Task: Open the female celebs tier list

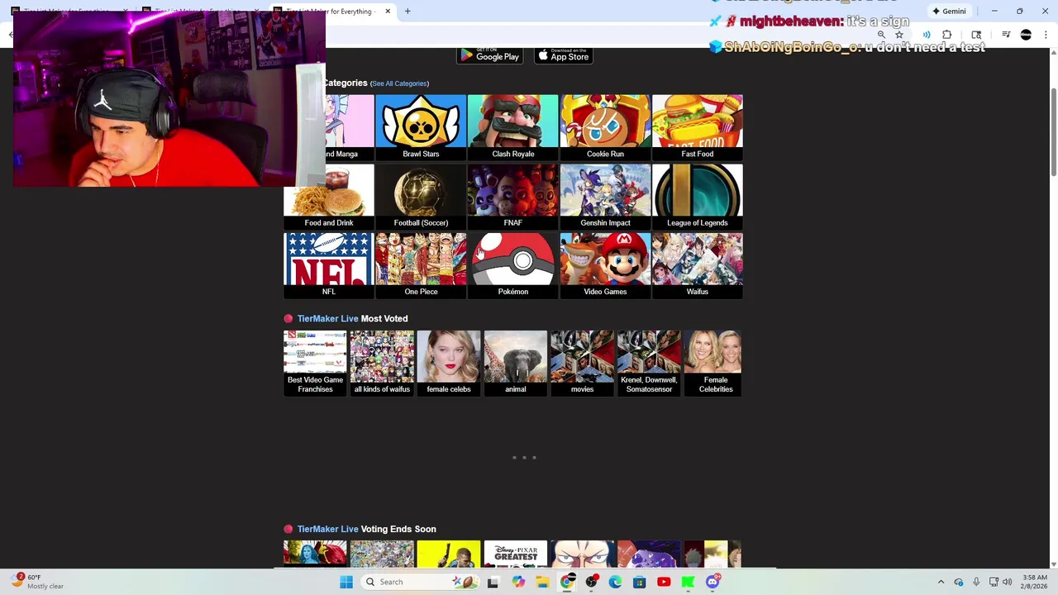Action: pos(449,364)
